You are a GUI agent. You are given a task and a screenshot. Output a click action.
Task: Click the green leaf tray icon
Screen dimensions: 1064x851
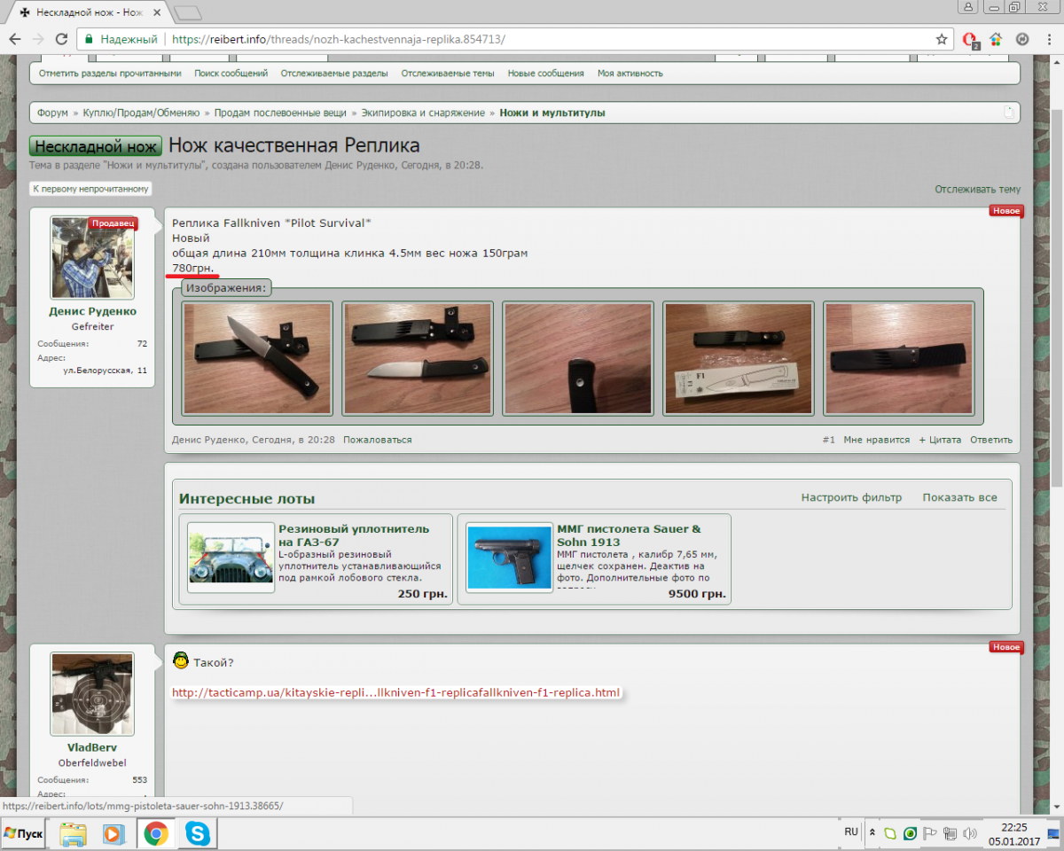[891, 833]
